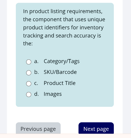The height and width of the screenshot is (138, 131).
Task: Click the 'Product Title' answer text
Action: [60, 83]
